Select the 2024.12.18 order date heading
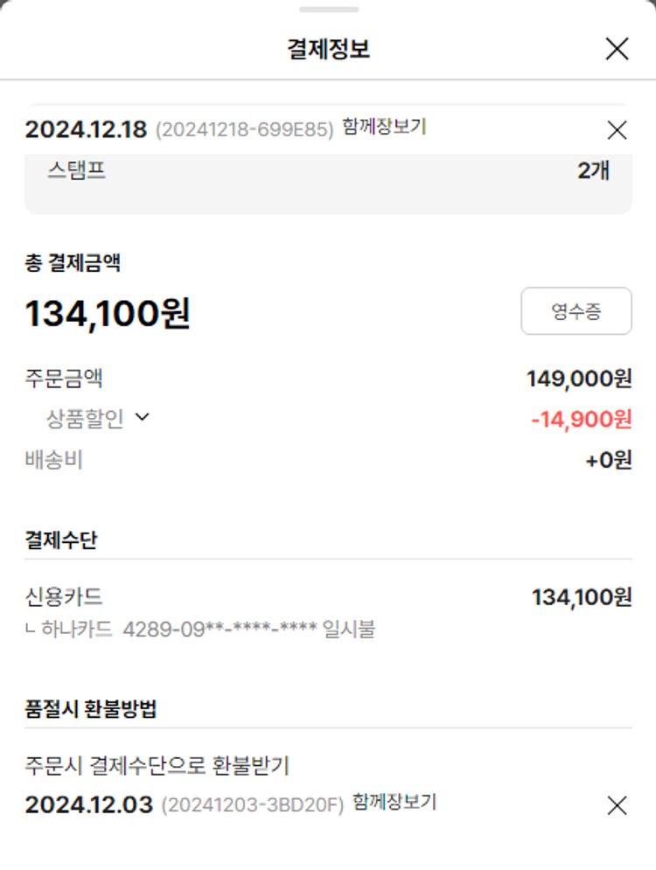The image size is (656, 870). pyautogui.click(x=86, y=129)
